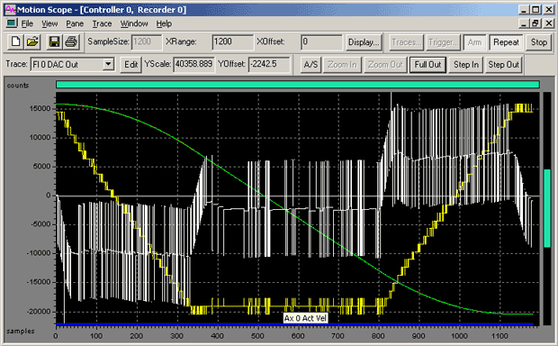Image resolution: width=558 pixels, height=346 pixels.
Task: Click the New document icon
Action: tap(15, 42)
